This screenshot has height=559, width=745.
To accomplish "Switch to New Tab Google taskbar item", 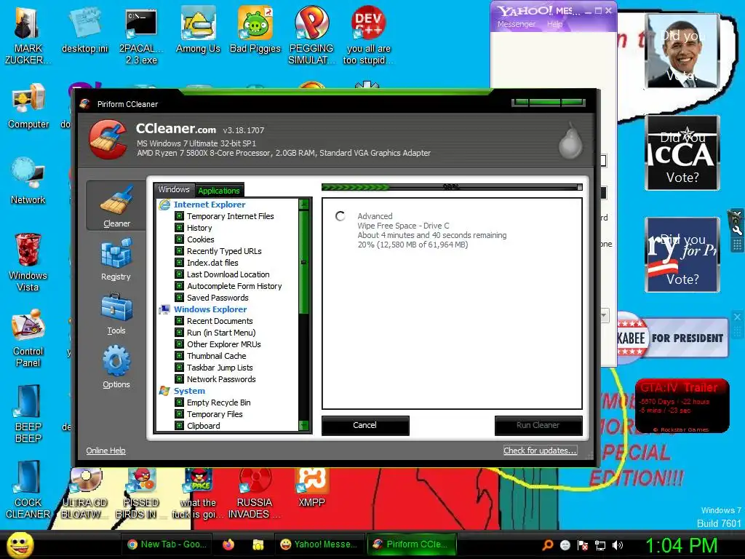I will [x=167, y=544].
